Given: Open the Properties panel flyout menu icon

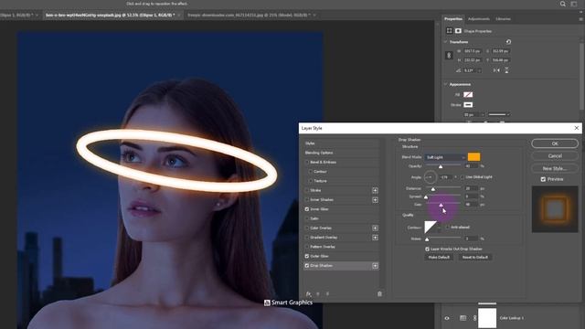Looking at the screenshot, I should (x=580, y=19).
